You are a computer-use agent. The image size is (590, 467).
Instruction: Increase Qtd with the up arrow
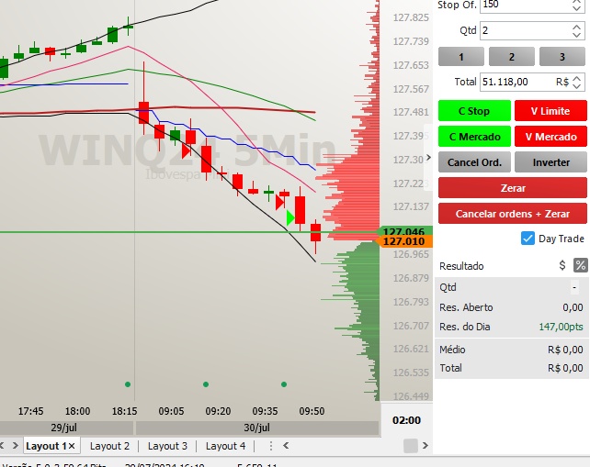[576, 27]
